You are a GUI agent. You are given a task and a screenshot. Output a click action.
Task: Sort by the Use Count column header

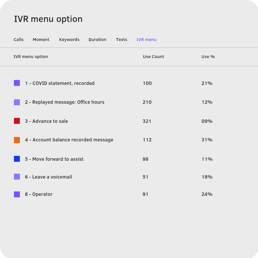pyautogui.click(x=154, y=57)
